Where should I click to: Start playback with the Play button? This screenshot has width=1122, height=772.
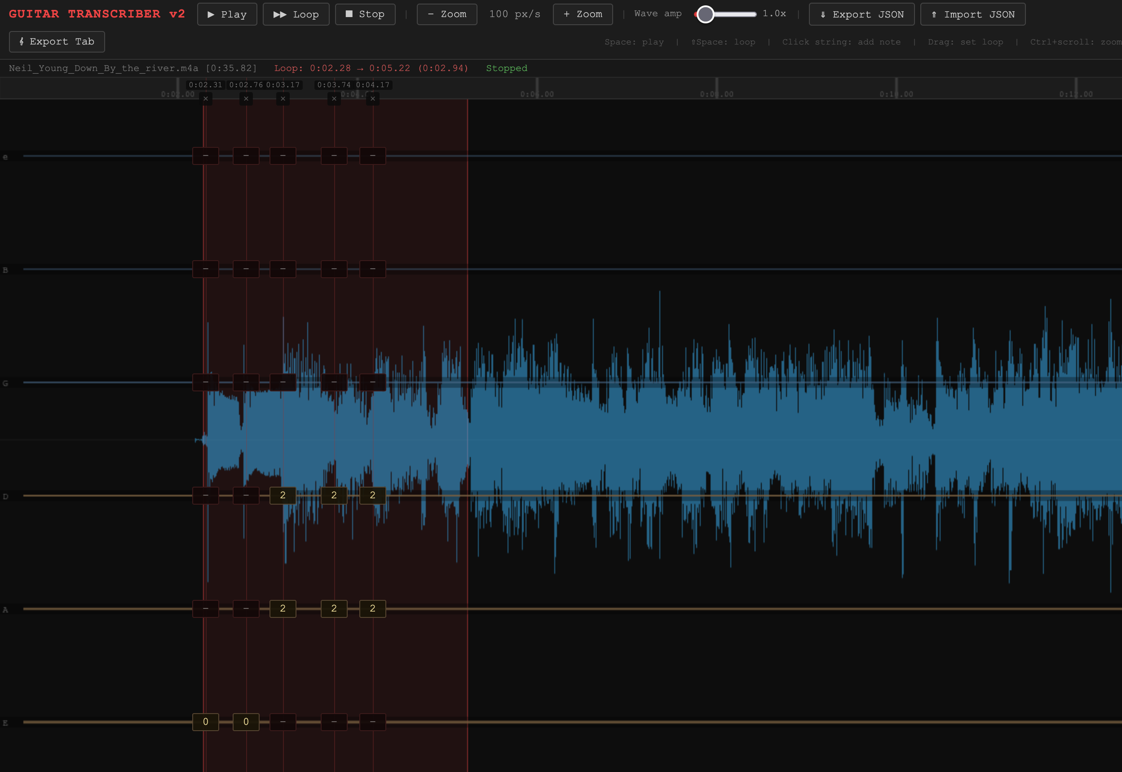(227, 14)
